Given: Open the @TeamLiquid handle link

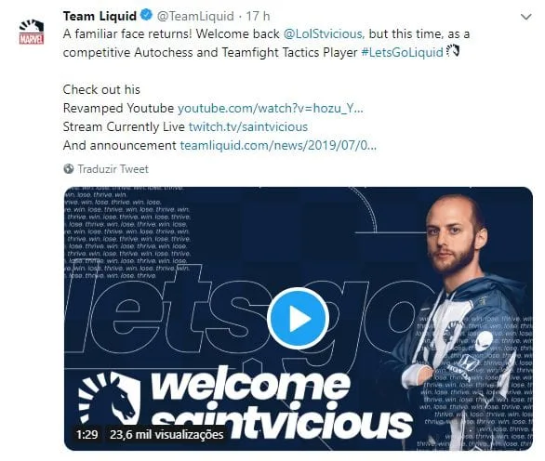Looking at the screenshot, I should [x=195, y=16].
